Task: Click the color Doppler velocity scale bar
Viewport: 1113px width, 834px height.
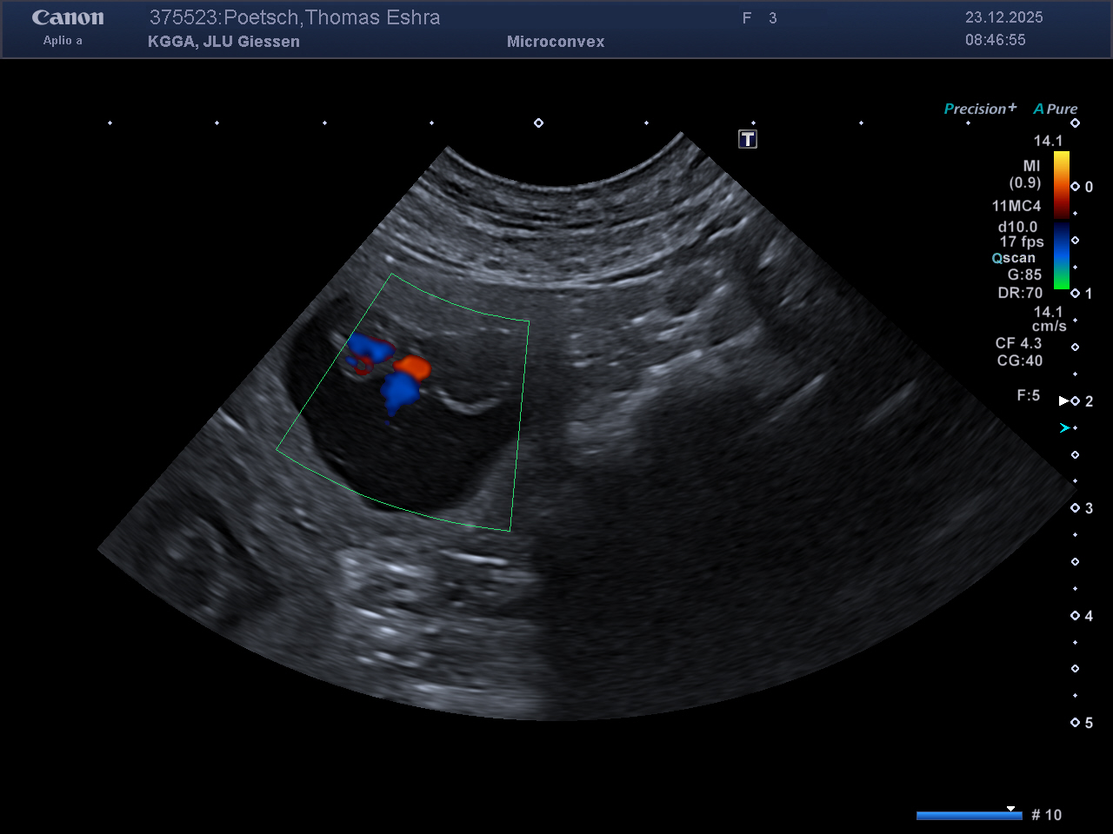Action: pos(1061,220)
